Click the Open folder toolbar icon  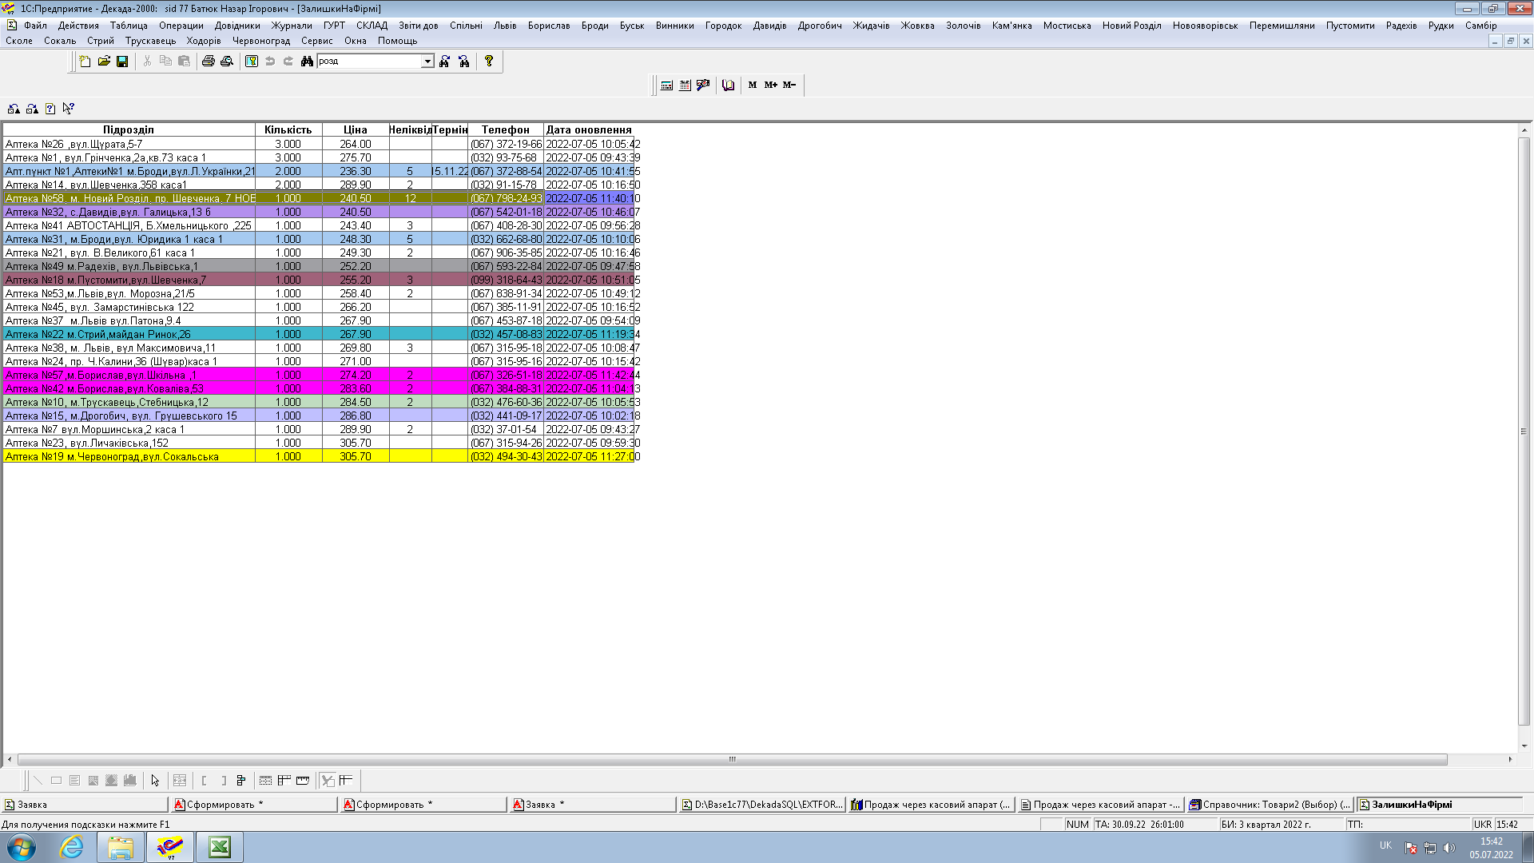(x=104, y=62)
